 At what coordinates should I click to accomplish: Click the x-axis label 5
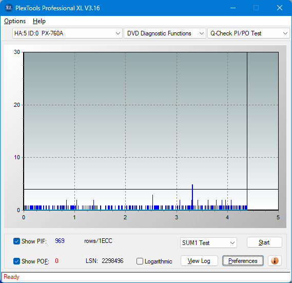(x=278, y=217)
